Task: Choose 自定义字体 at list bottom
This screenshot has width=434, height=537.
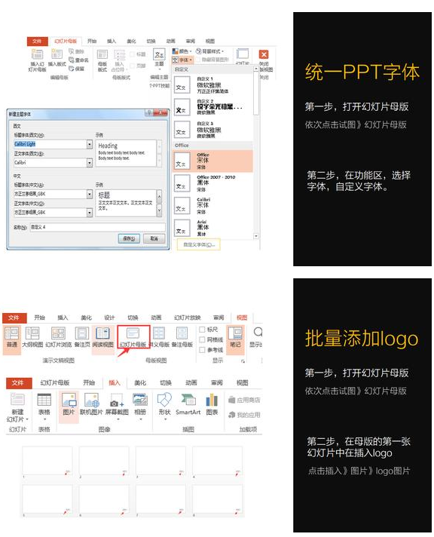Action: point(198,244)
